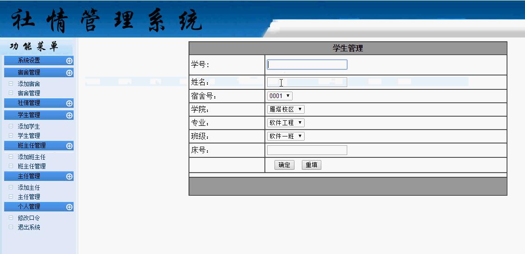The height and width of the screenshot is (254, 525).
Task: Focus the 床号 input field
Action: tap(307, 150)
